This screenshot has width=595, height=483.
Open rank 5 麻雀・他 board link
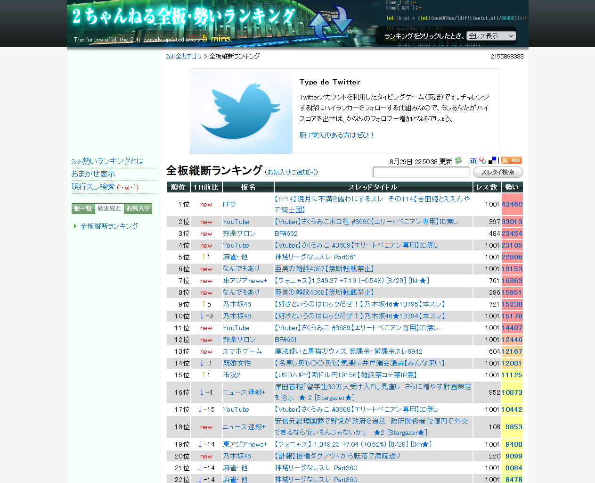[235, 257]
